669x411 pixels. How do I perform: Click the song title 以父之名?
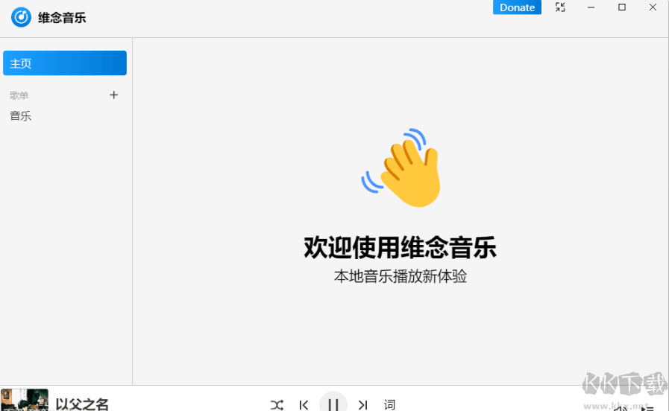(82, 404)
